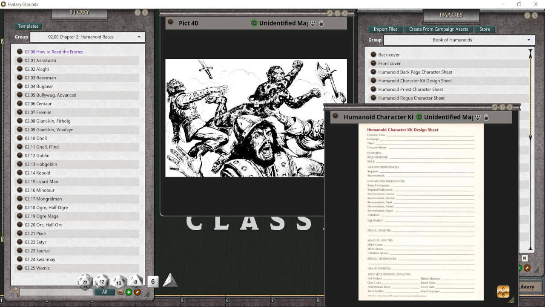Click the brown pencil edit icon near the dice
This screenshot has width=545, height=307.
(x=136, y=292)
